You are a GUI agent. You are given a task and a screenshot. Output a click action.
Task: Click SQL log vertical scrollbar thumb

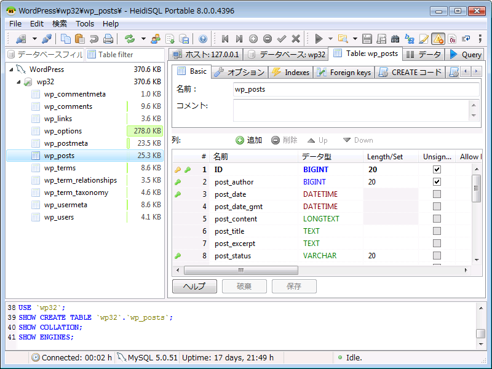click(480, 333)
